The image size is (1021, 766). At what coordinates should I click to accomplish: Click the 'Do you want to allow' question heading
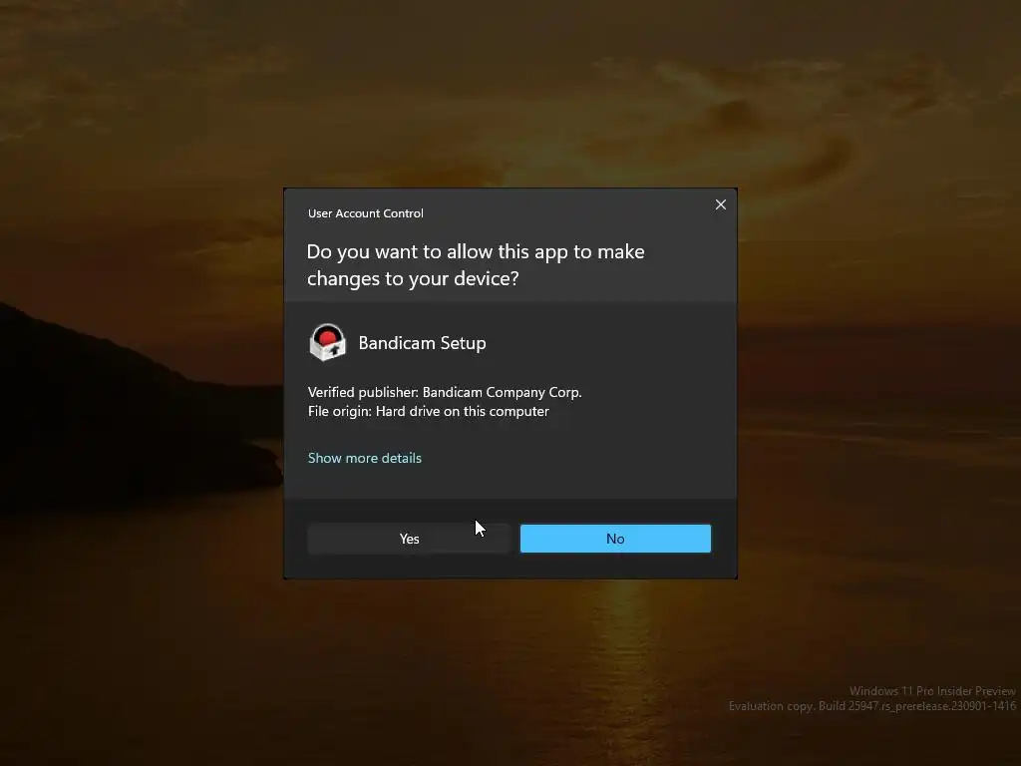point(476,265)
